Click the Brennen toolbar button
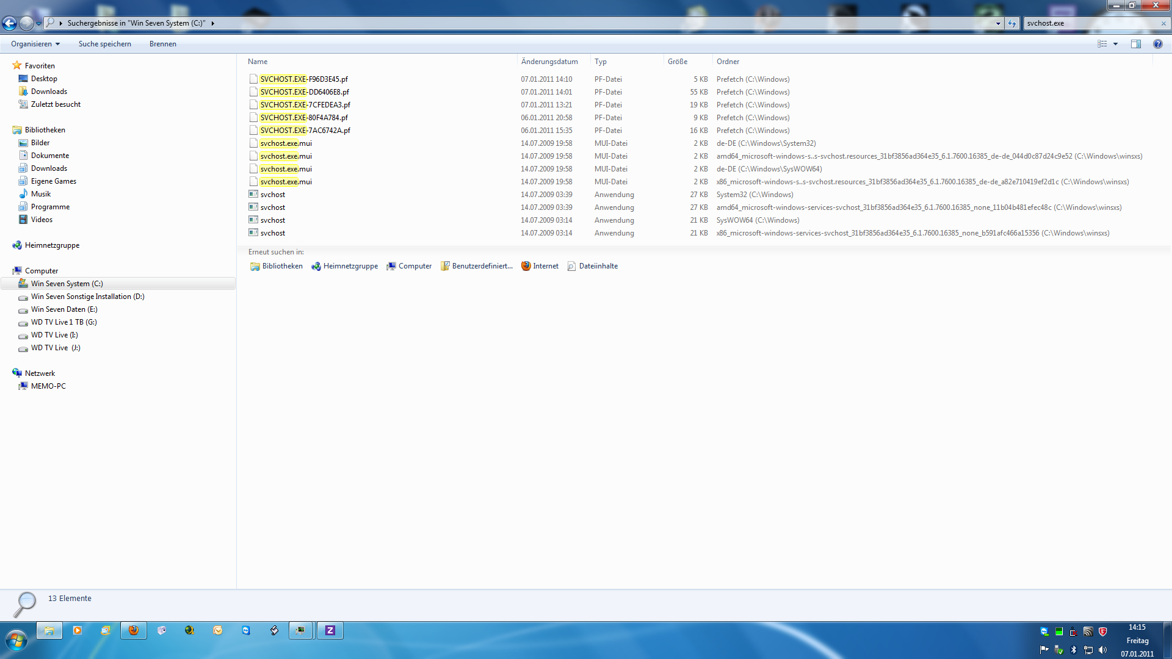 (x=162, y=44)
